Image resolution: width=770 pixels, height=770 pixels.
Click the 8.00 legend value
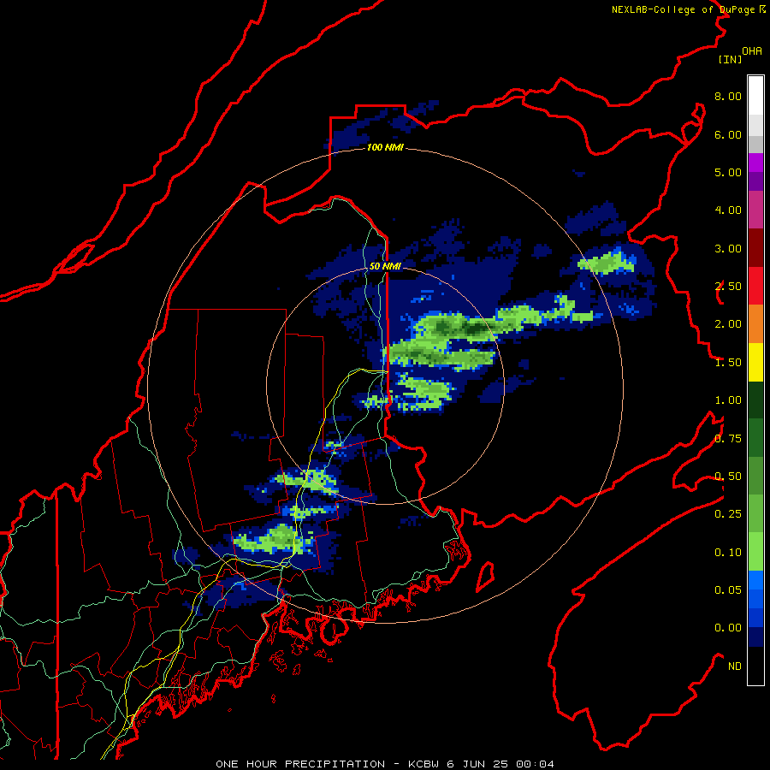pyautogui.click(x=728, y=96)
